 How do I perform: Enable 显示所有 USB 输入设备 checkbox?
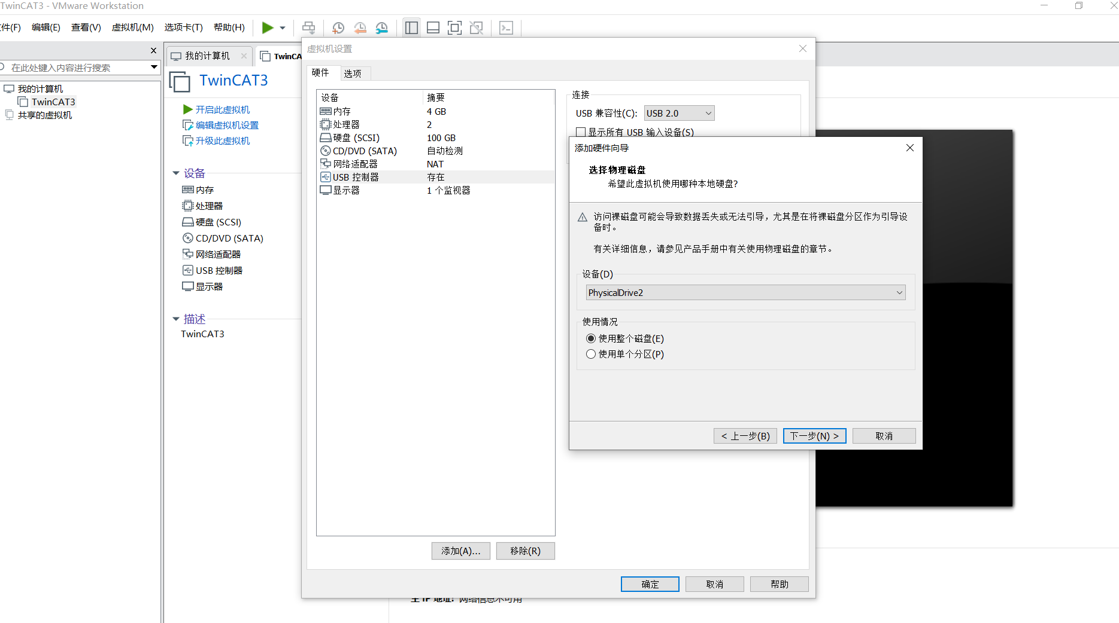click(x=580, y=132)
